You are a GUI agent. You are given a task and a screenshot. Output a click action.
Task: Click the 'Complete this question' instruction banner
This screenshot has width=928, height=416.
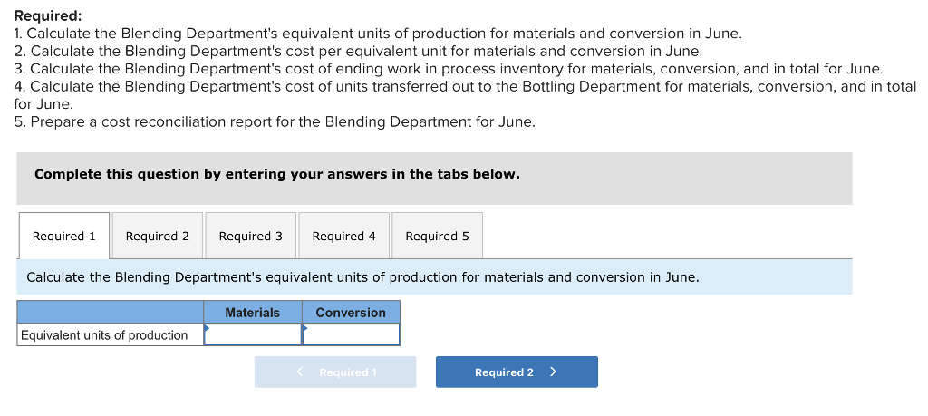(276, 174)
